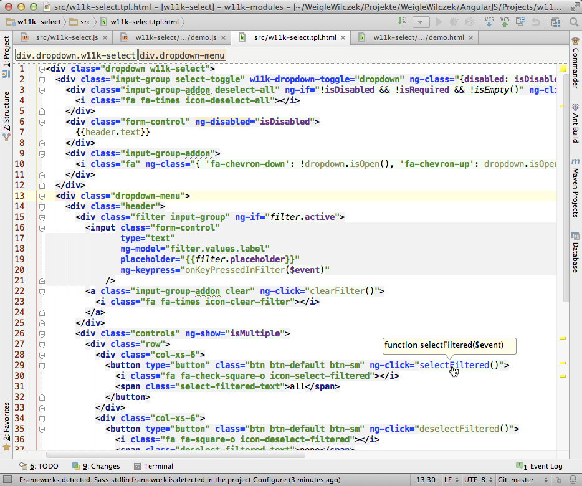Open the Database tool window
582x486 pixels.
coord(575,252)
